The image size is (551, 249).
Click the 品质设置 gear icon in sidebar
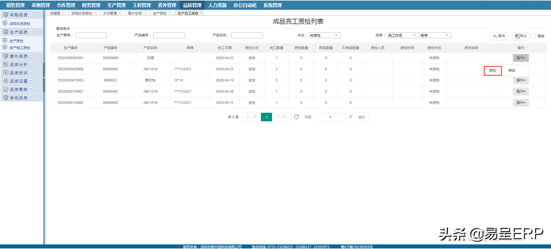point(6,81)
